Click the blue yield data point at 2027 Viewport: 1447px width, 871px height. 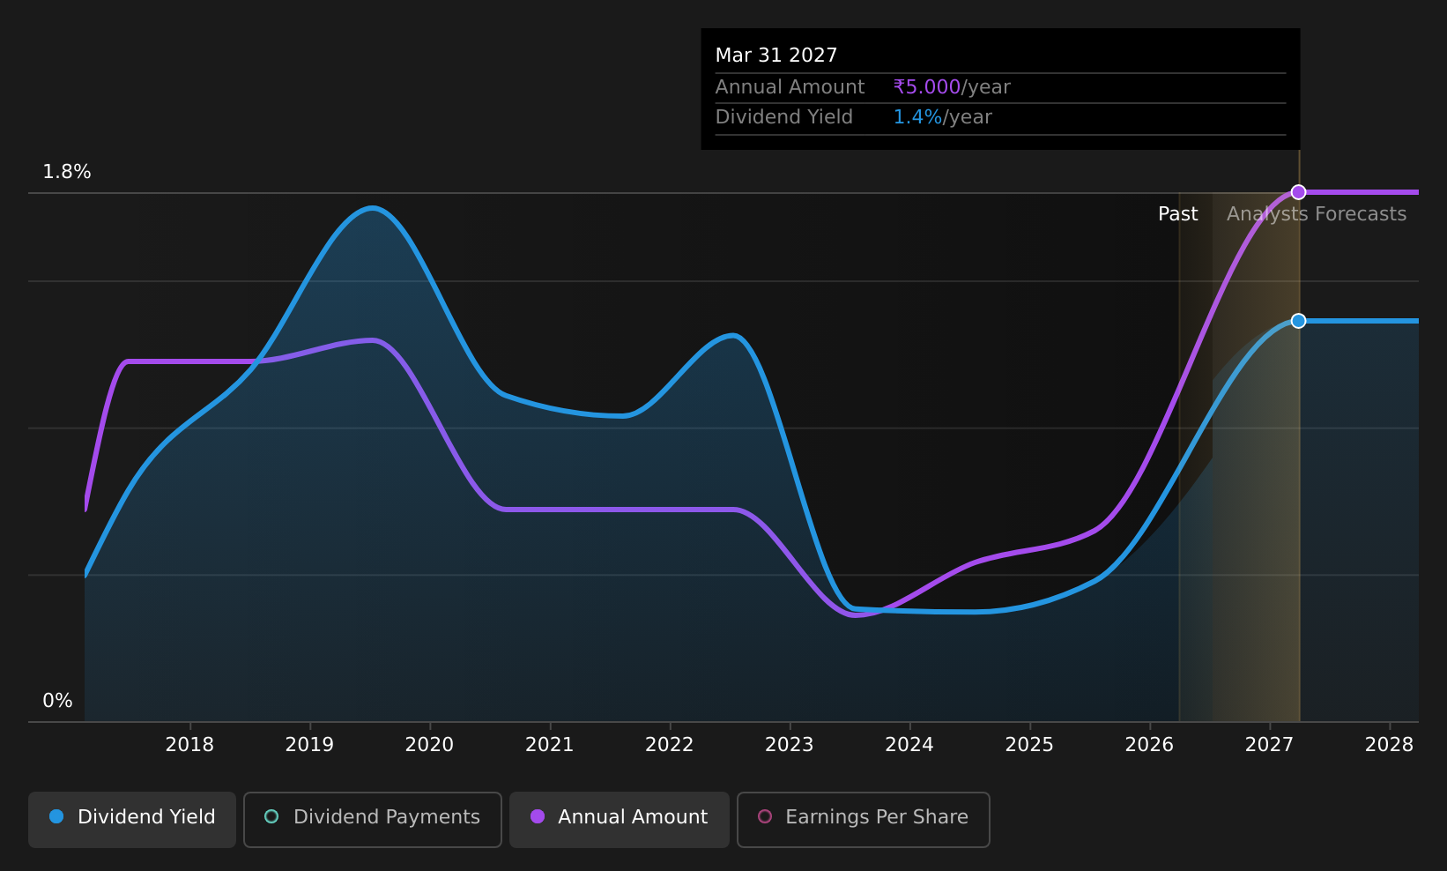click(1298, 321)
